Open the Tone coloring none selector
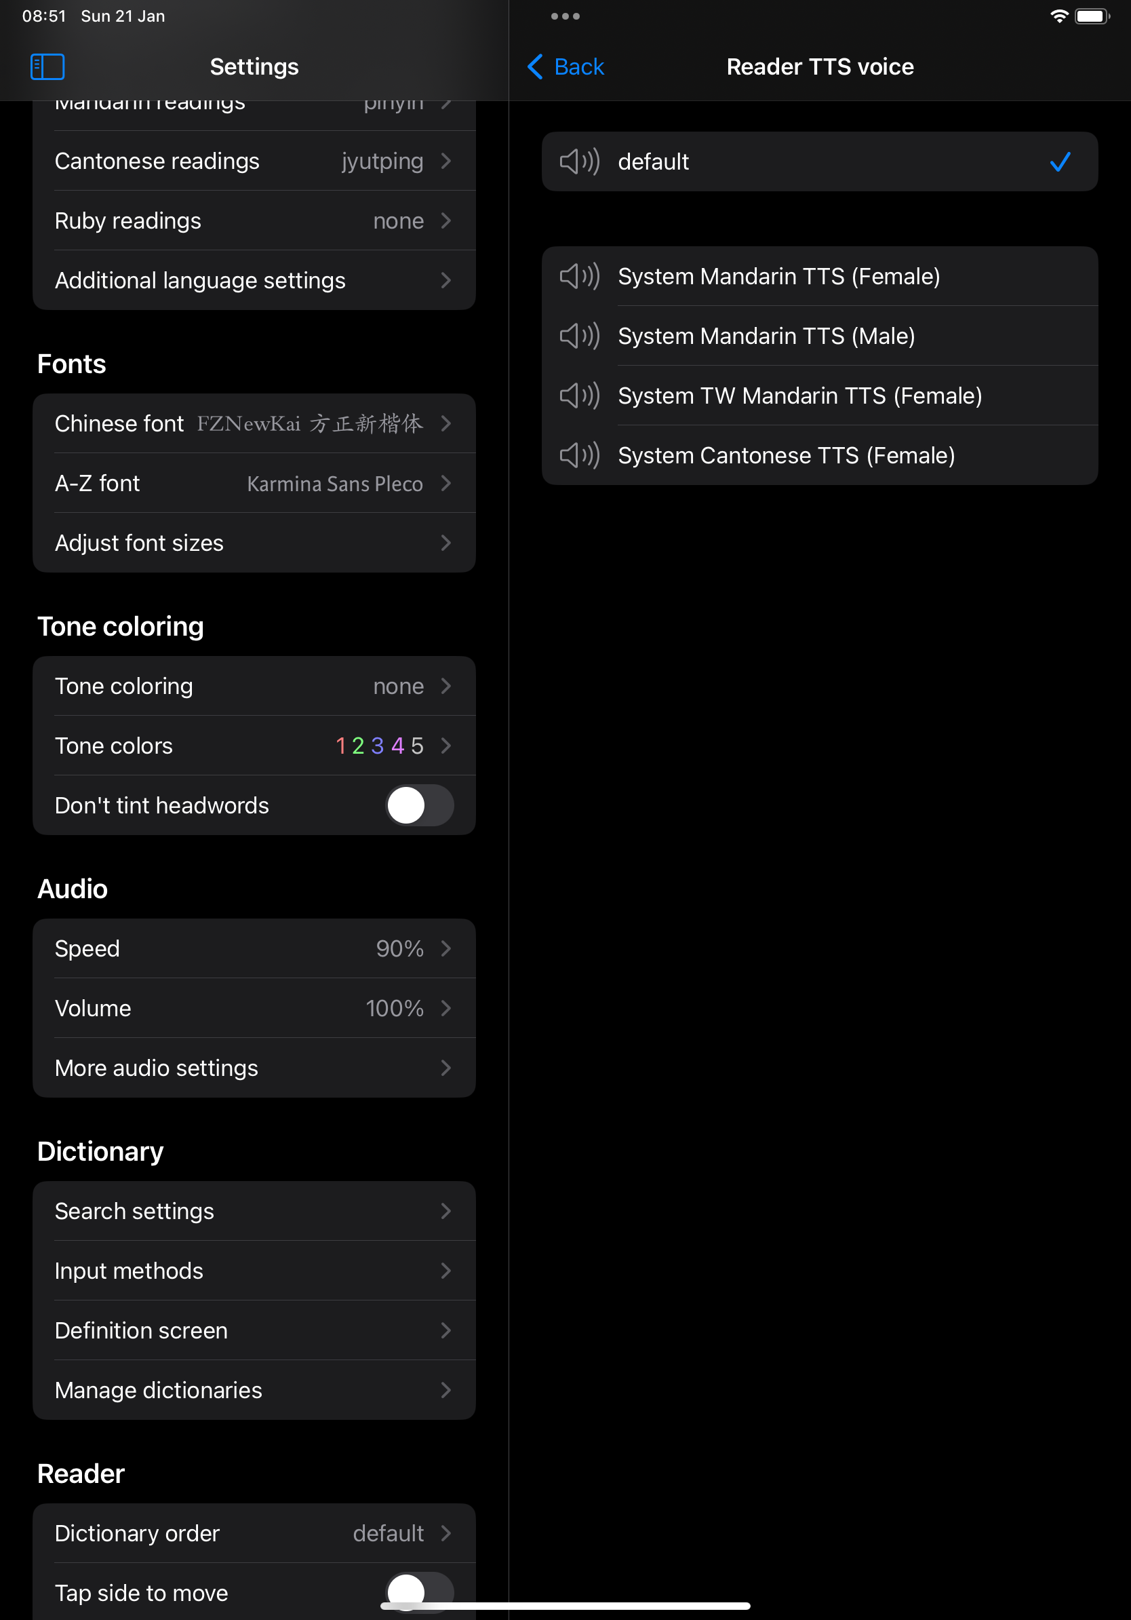The width and height of the screenshot is (1131, 1620). (254, 686)
